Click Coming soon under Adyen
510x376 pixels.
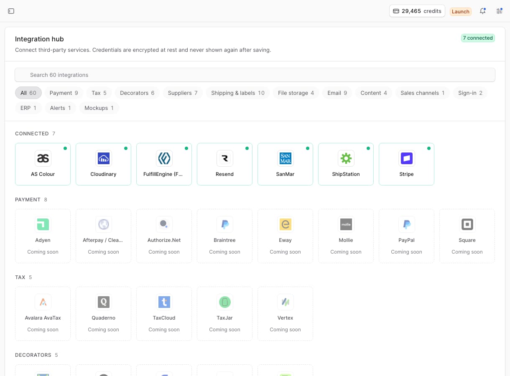pyautogui.click(x=43, y=252)
